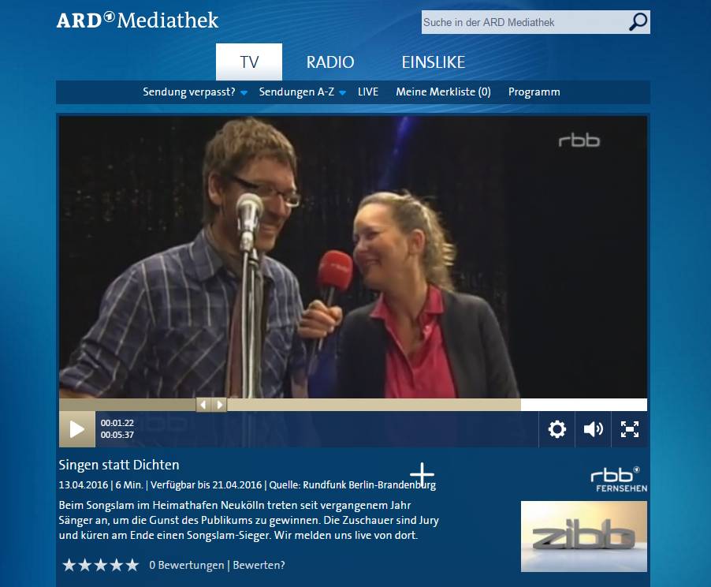Step back with left scrubber arrow

coord(203,405)
